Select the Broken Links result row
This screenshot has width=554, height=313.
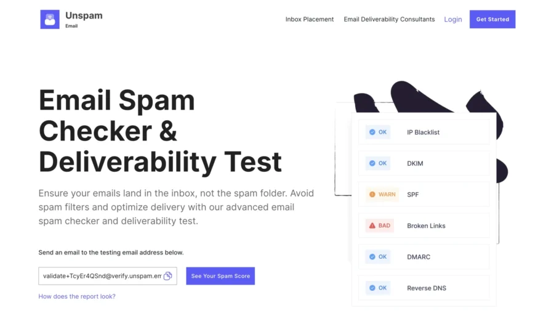424,226
